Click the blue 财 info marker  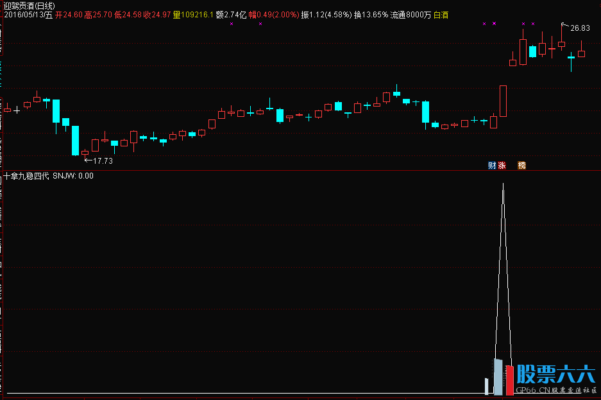492,165
